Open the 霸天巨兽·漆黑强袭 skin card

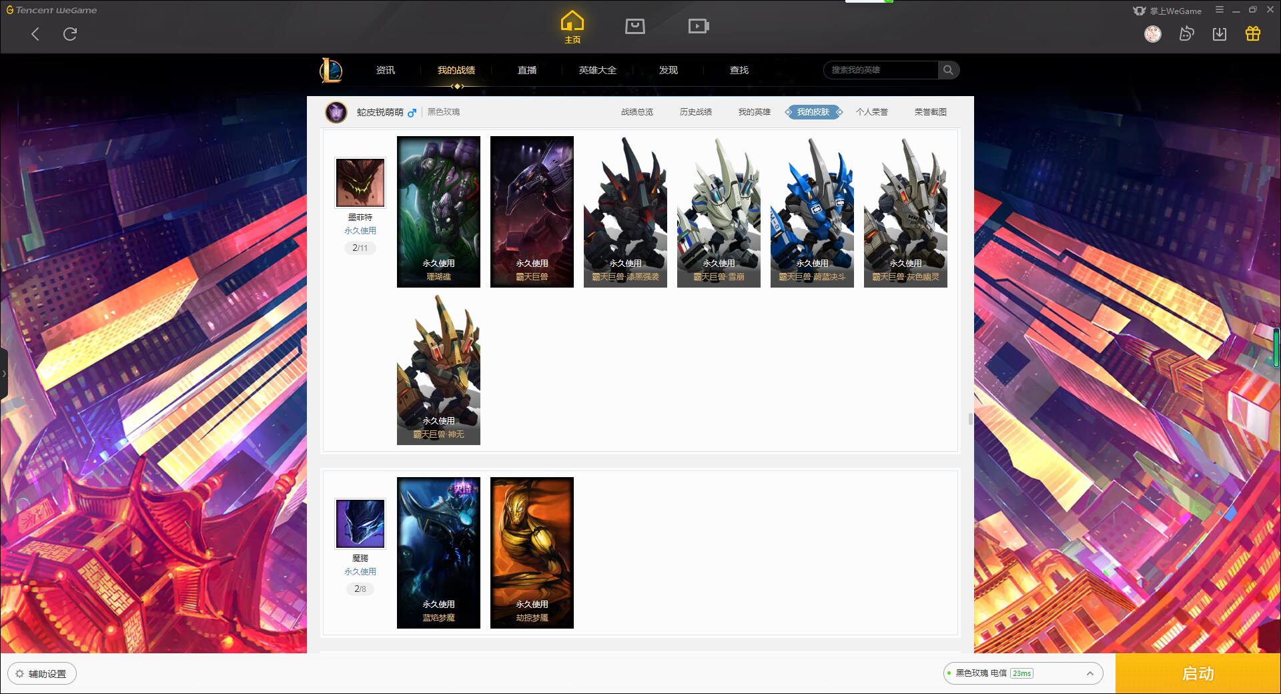(x=625, y=212)
